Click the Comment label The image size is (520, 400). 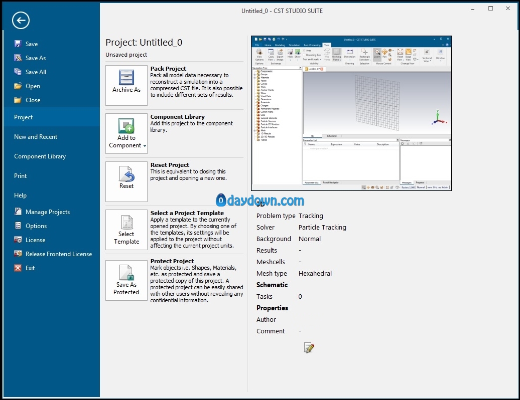[x=270, y=331]
